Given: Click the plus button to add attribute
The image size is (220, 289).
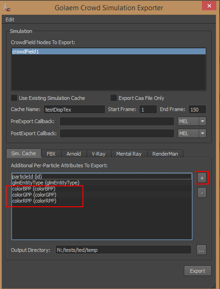Looking at the screenshot, I should click(202, 178).
